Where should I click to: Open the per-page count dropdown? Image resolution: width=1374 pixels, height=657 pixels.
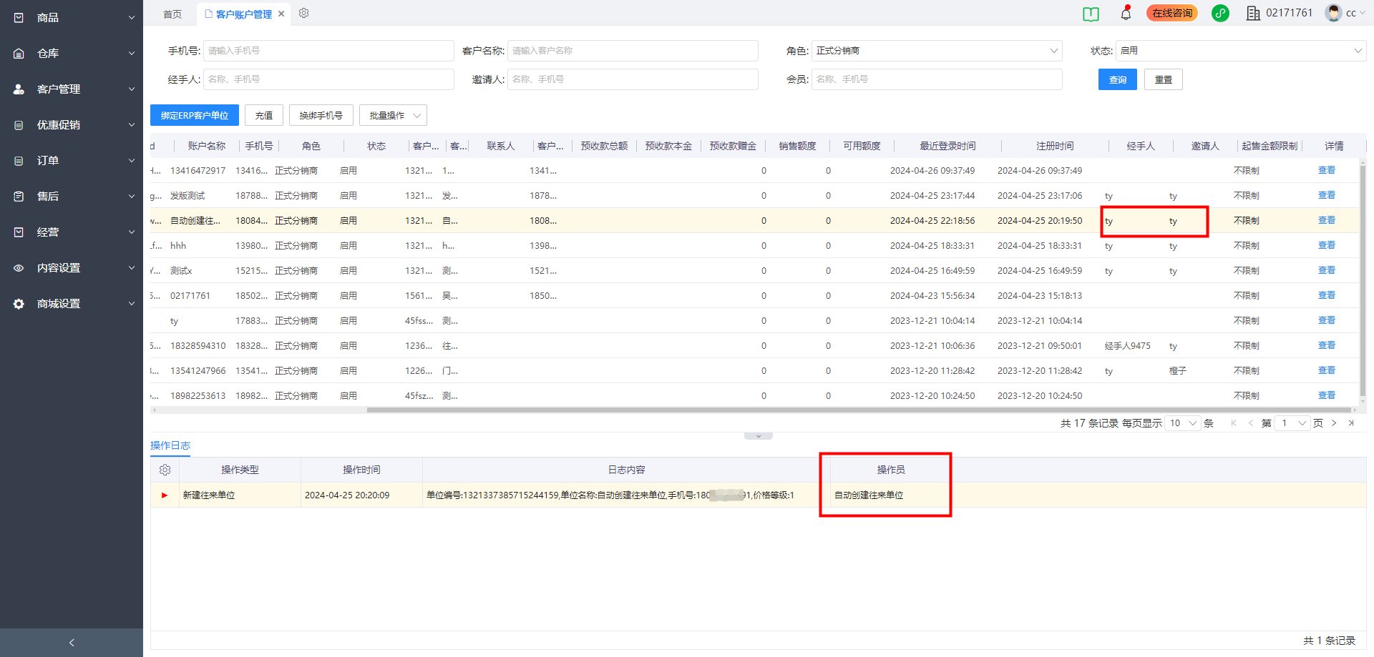(1183, 423)
